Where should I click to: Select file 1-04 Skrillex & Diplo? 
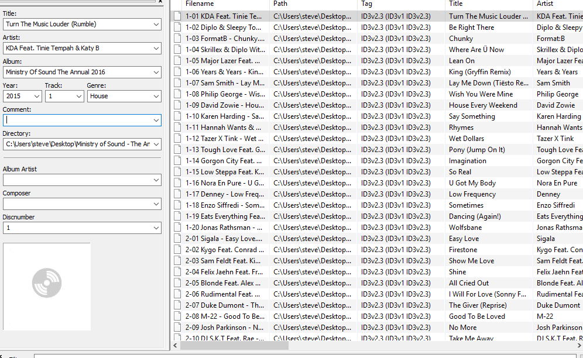coord(225,50)
